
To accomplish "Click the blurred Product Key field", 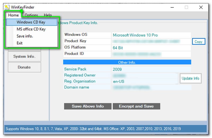I will [151, 41].
